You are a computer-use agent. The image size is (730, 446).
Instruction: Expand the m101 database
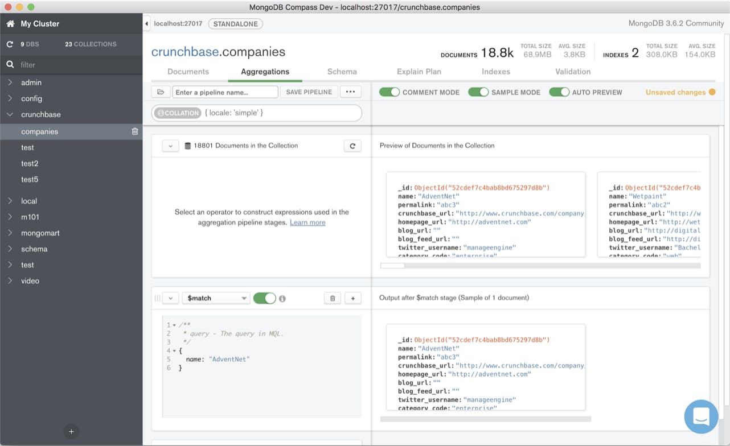pos(10,217)
